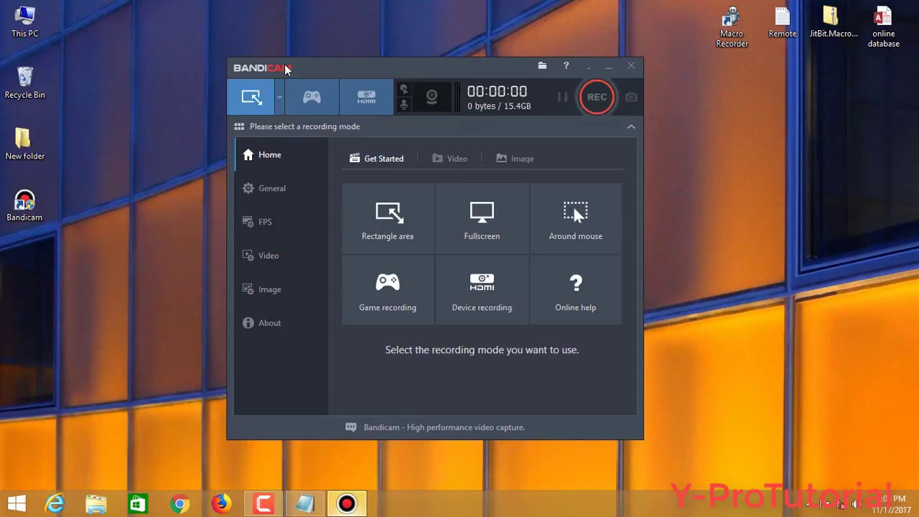Select the Recycle Bin desktop icon
The image size is (919, 517).
(x=24, y=83)
